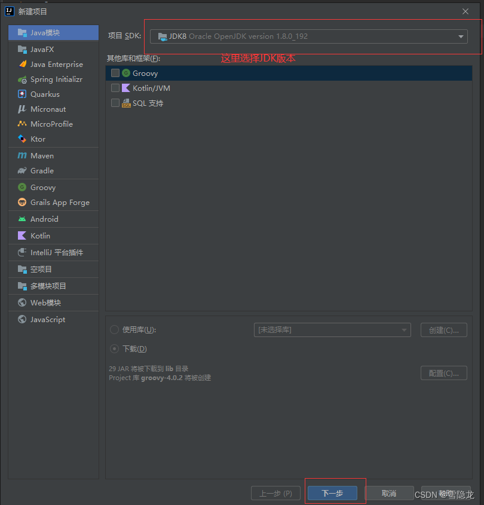Click the Quarkus label

pos(45,94)
